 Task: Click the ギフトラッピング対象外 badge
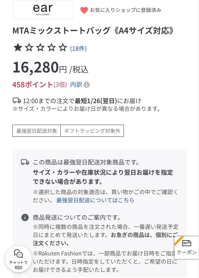[x=92, y=131]
